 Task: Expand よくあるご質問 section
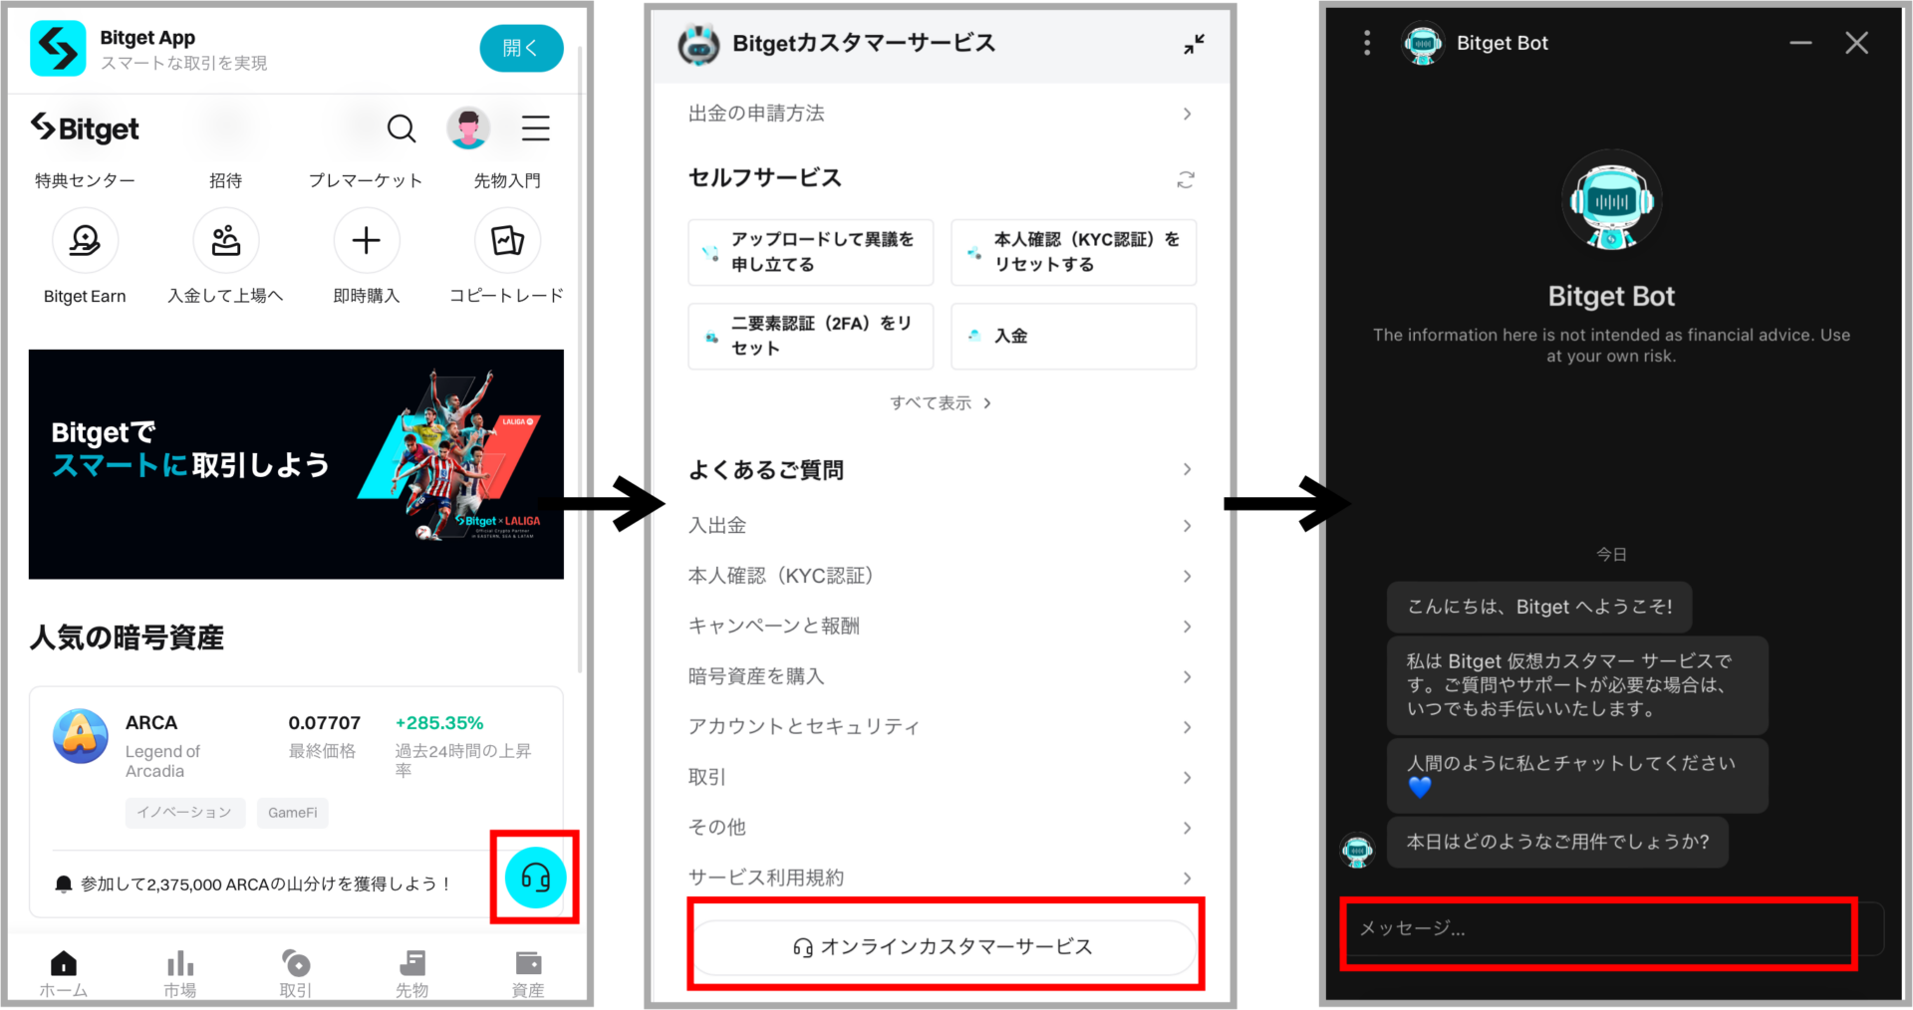[941, 469]
